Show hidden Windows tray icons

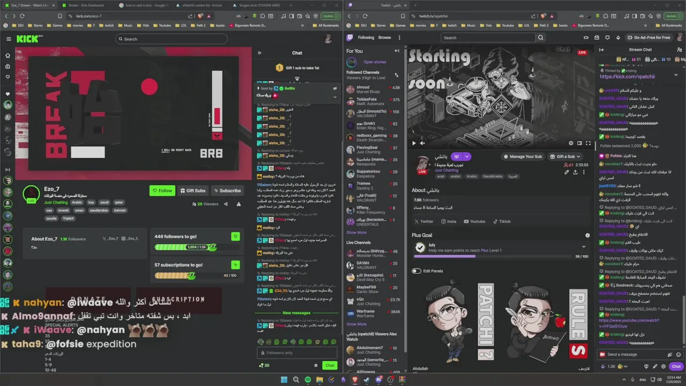click(625, 380)
